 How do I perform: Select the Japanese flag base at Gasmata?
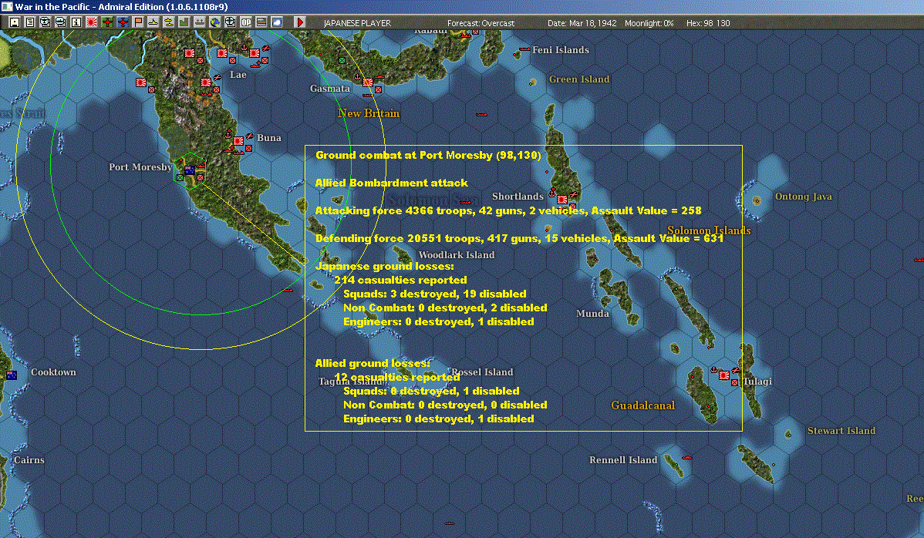[x=368, y=82]
